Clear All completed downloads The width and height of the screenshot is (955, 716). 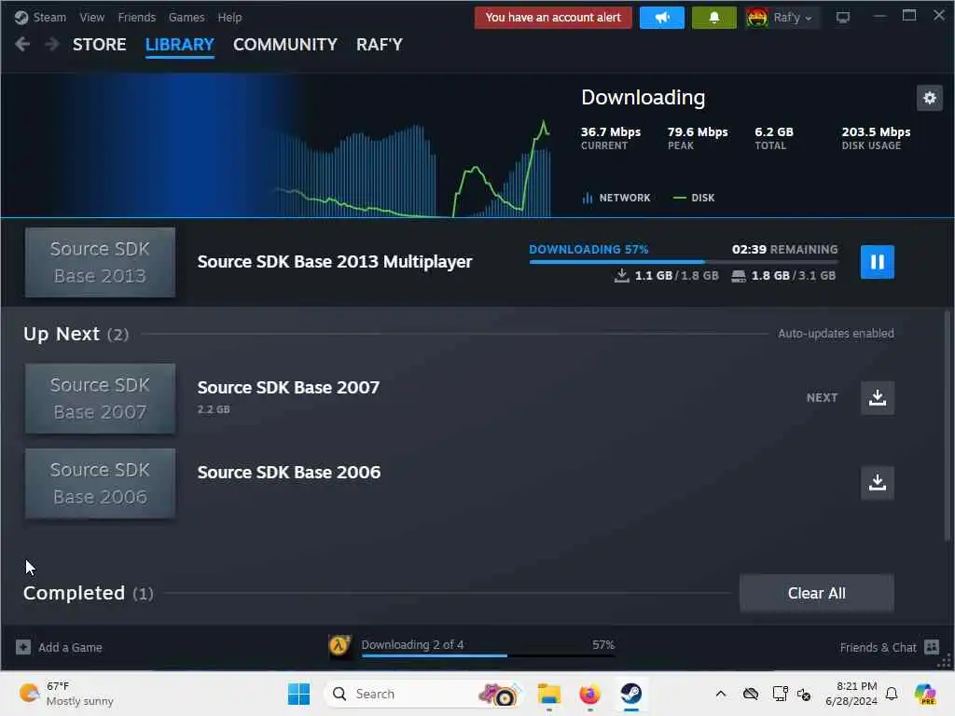tap(816, 593)
